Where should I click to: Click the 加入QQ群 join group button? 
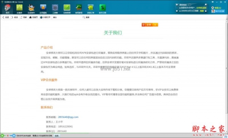point(218,11)
